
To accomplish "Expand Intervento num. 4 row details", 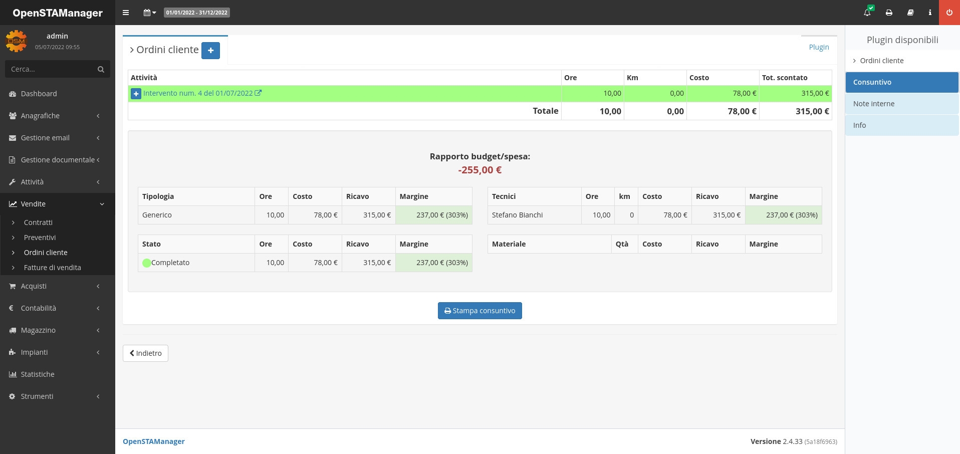I will pyautogui.click(x=136, y=94).
